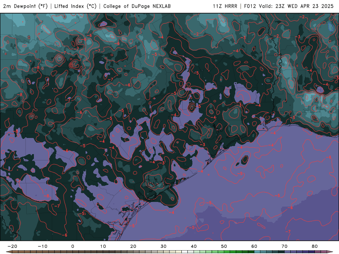
Task: Click the "80" label on the color bar
Action: 315,246
